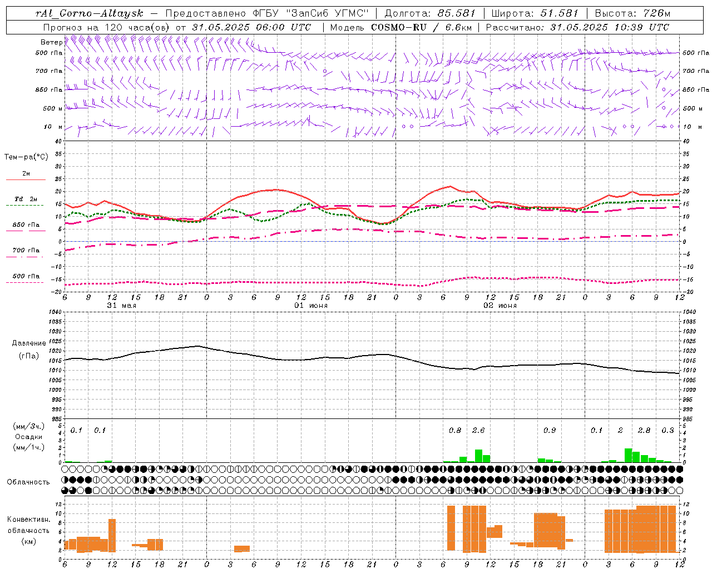Click the "Давление" pressure panel label

(29, 343)
